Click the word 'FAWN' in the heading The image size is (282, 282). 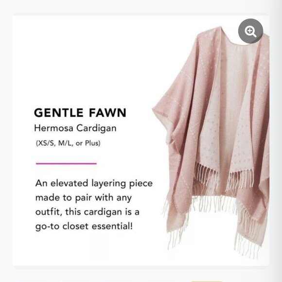pos(107,113)
